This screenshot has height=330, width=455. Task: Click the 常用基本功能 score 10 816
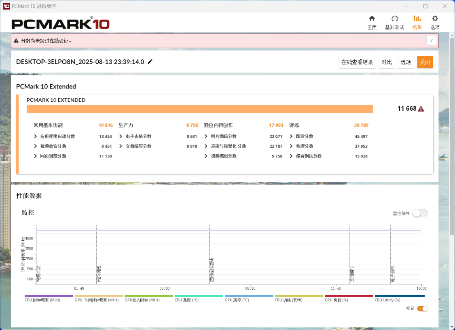(105, 125)
